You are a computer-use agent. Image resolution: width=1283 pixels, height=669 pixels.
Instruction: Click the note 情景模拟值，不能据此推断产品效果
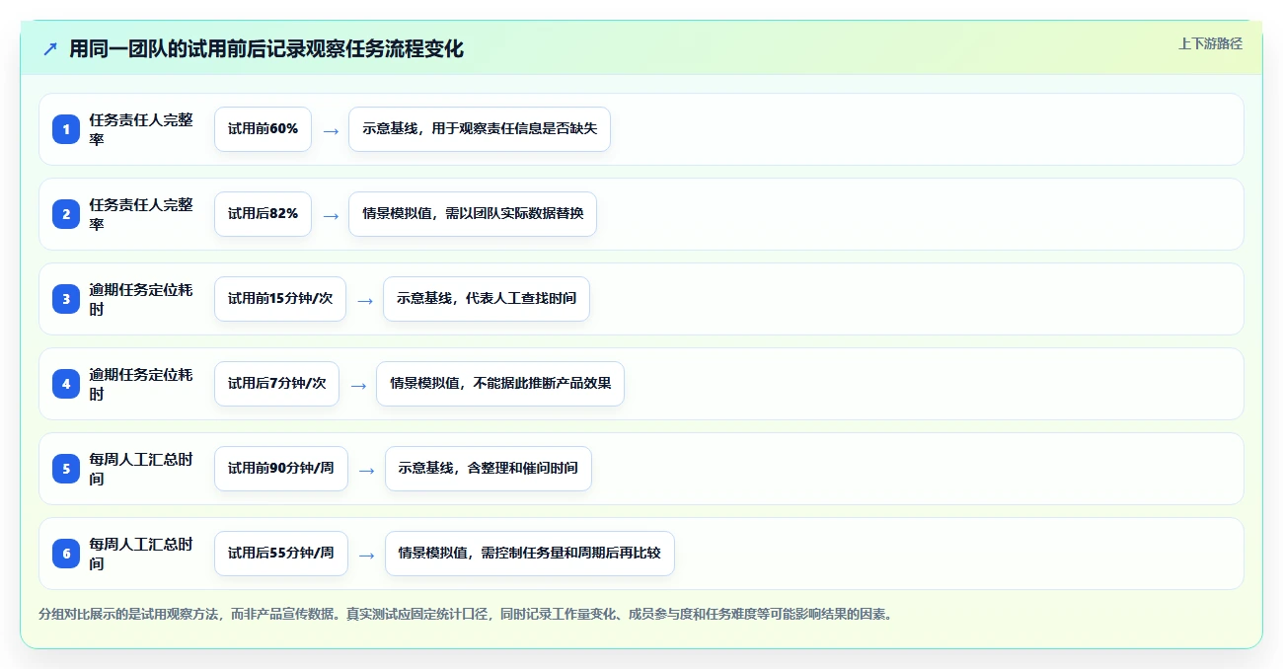tap(500, 384)
